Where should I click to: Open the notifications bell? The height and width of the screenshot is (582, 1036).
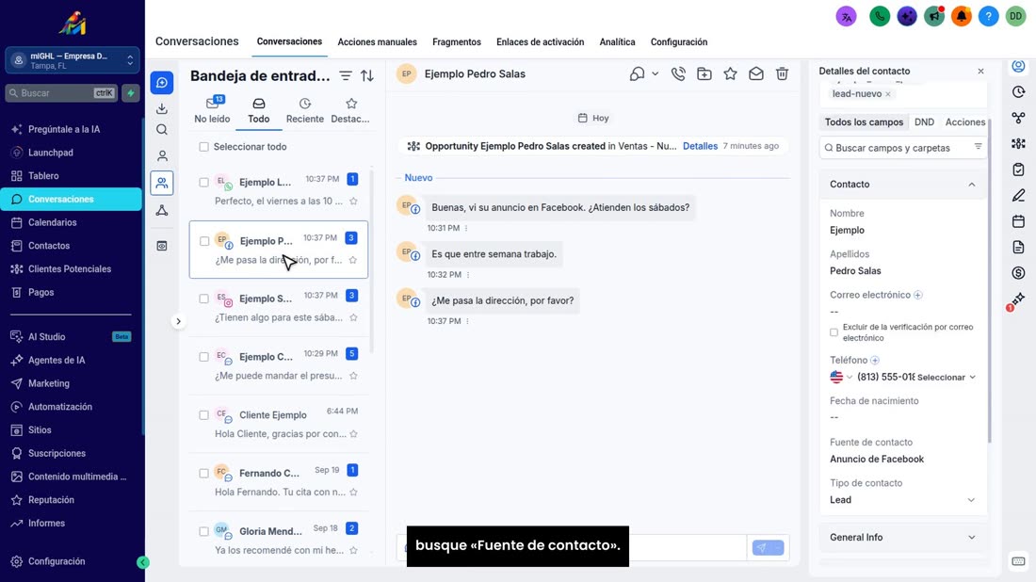pos(962,17)
